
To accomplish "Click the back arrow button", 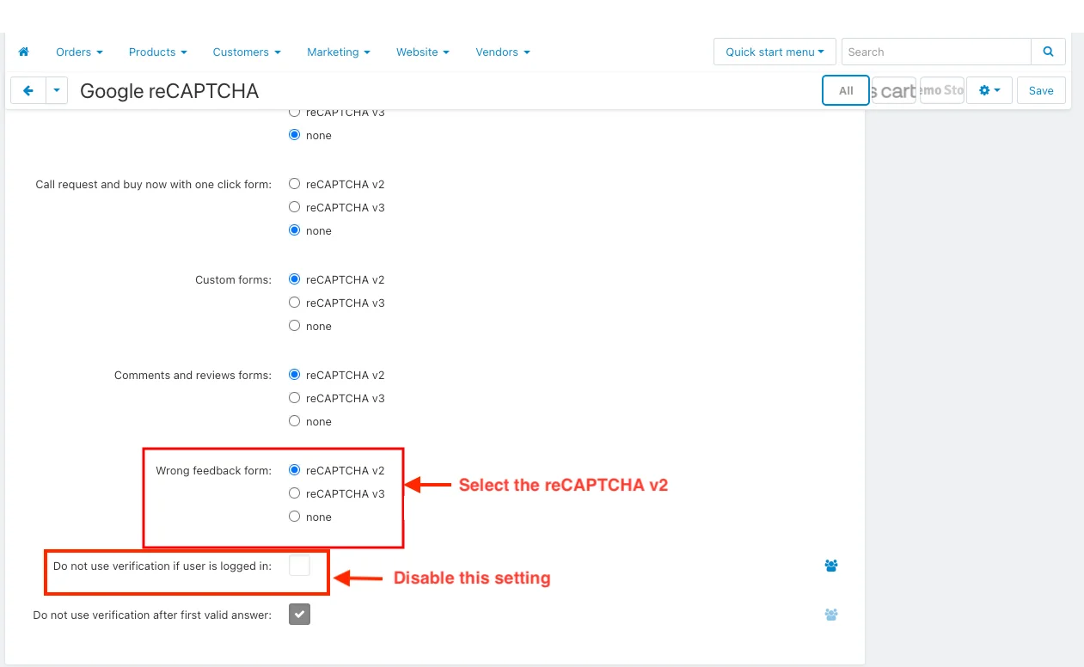I will click(28, 90).
